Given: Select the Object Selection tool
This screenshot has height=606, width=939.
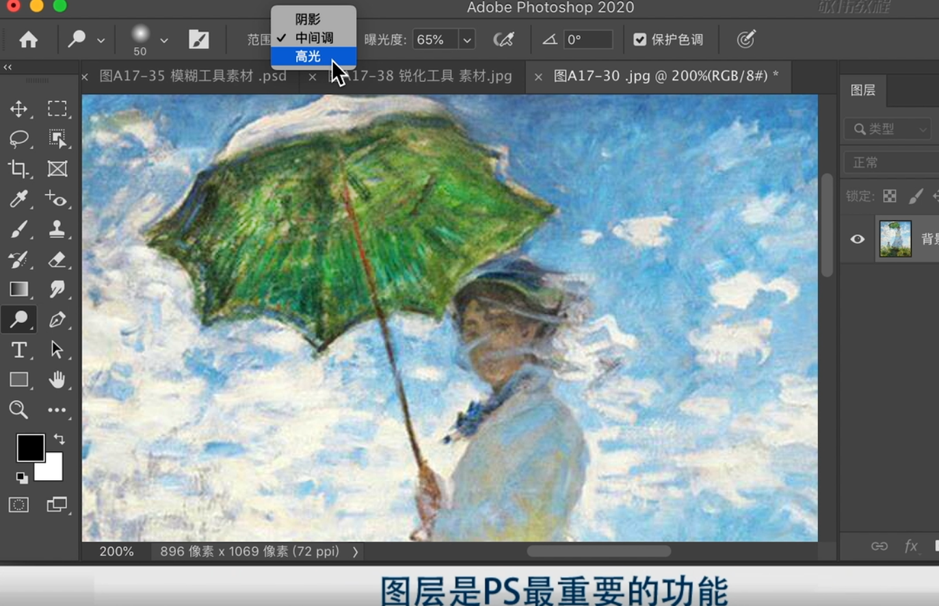Looking at the screenshot, I should (57, 139).
